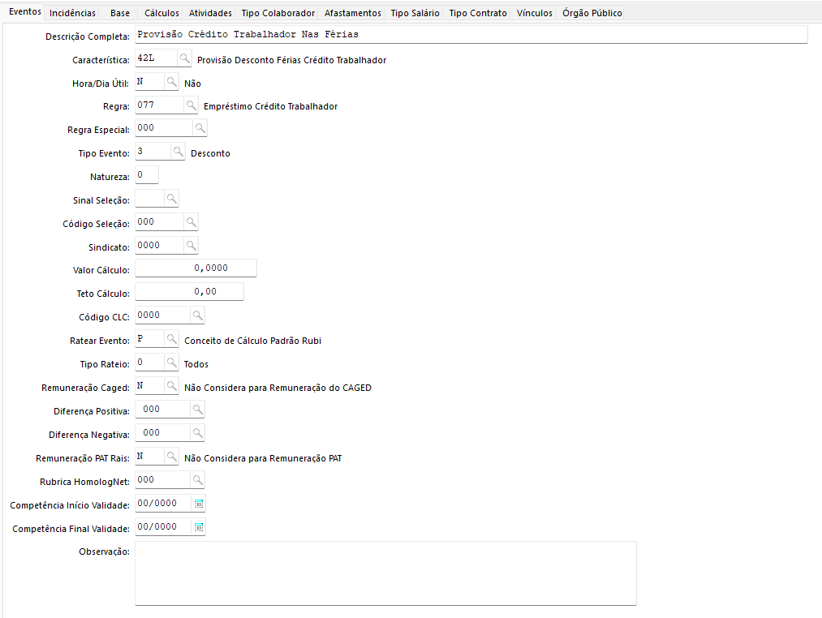
Task: Open Sinal Seleção lookup magnifier
Action: click(171, 199)
